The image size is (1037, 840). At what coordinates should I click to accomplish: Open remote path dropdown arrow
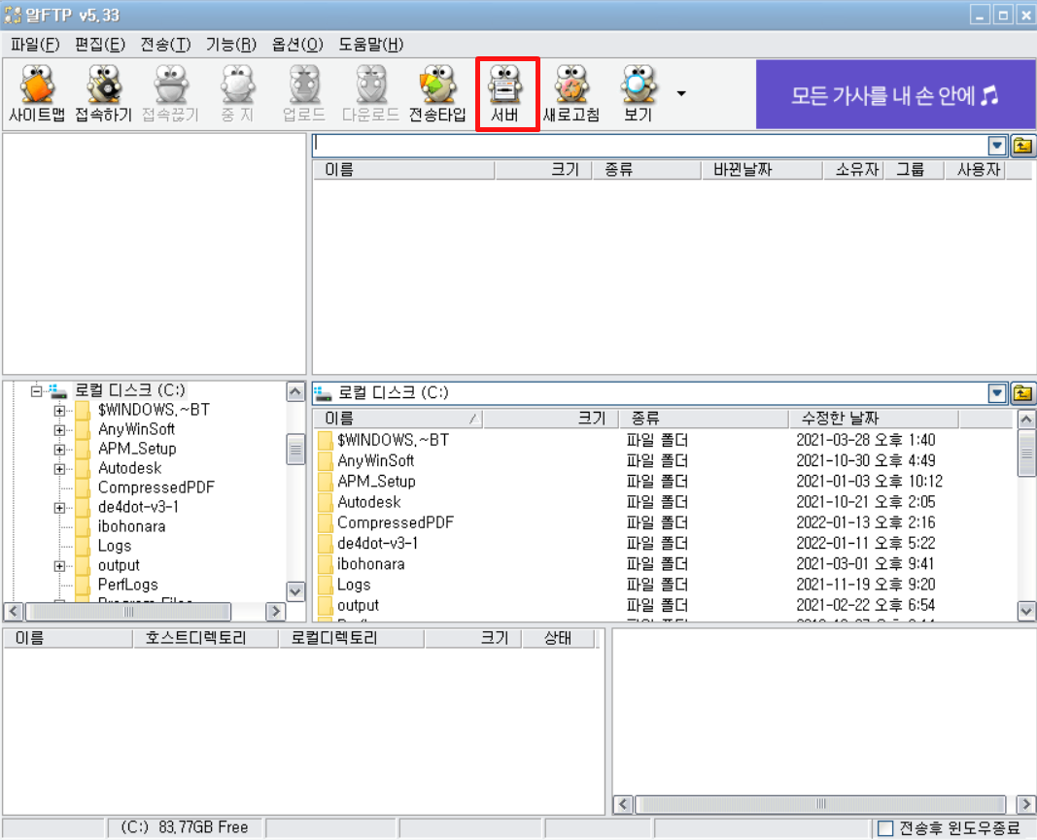997,146
